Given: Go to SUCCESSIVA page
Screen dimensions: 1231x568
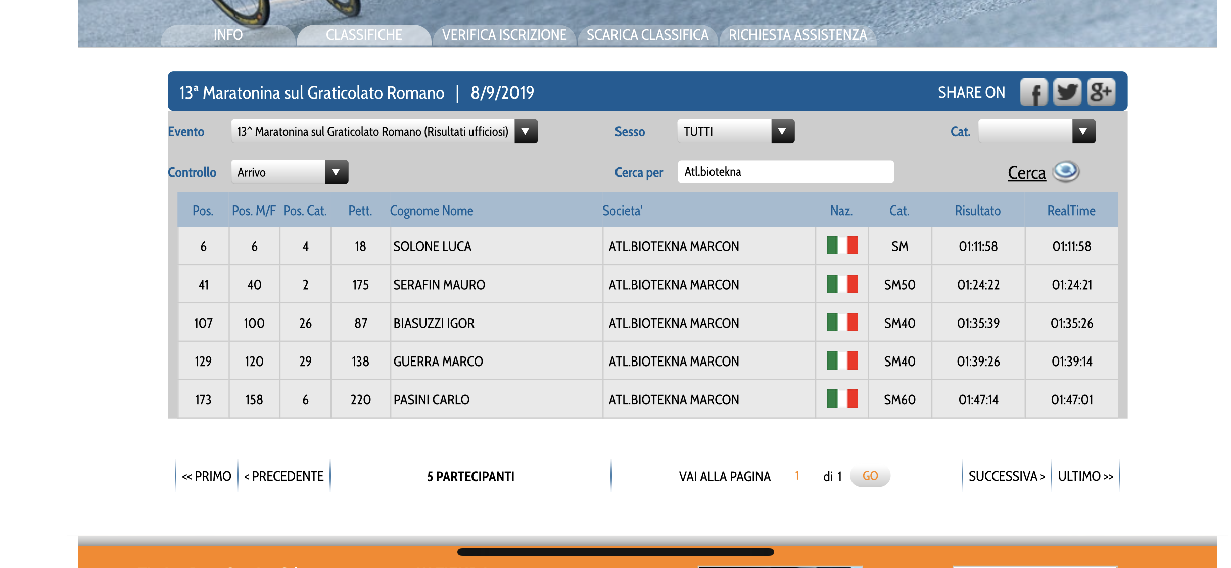Looking at the screenshot, I should [1007, 476].
